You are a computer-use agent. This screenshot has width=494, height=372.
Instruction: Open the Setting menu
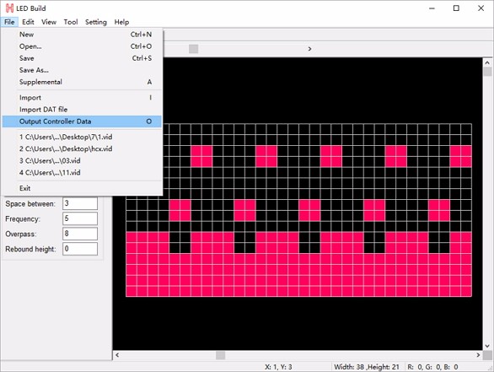[x=96, y=22]
